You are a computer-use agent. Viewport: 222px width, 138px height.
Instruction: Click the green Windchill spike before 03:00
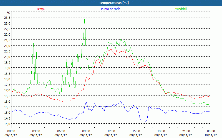(33, 43)
